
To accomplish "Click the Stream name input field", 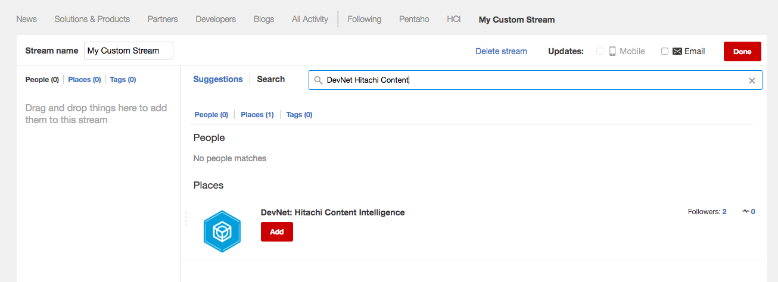I will pos(129,51).
